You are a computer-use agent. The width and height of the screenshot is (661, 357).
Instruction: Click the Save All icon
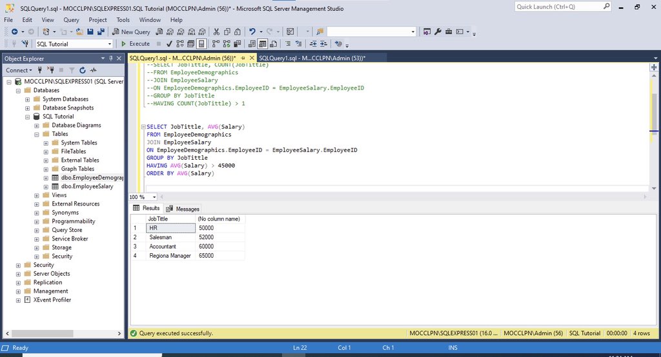pyautogui.click(x=101, y=32)
